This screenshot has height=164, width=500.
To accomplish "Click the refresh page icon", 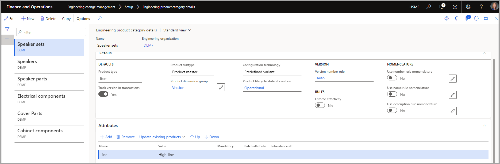I will point(476,18).
